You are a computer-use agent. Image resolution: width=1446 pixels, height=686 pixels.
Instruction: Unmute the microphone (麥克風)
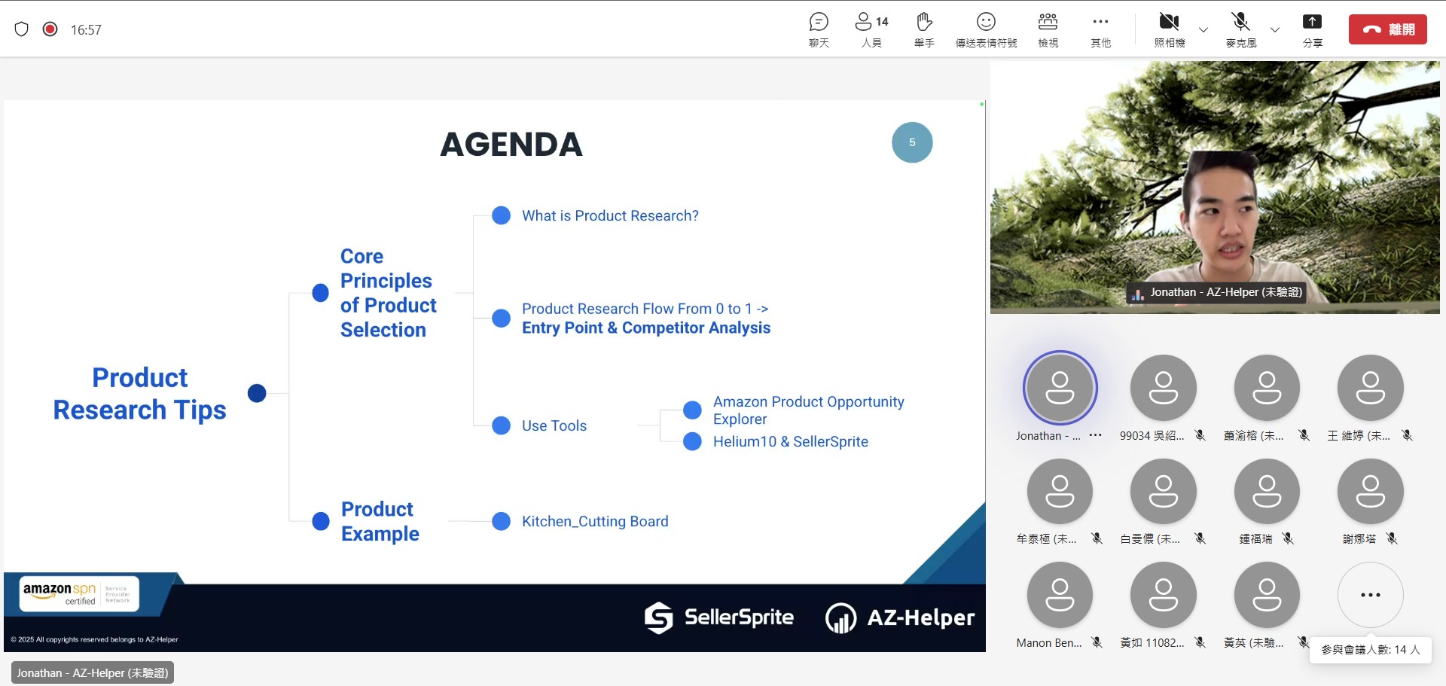[x=1240, y=29]
